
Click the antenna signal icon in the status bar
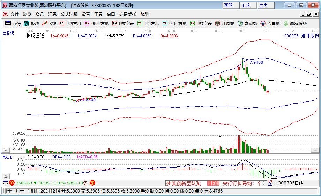(x=270, y=183)
